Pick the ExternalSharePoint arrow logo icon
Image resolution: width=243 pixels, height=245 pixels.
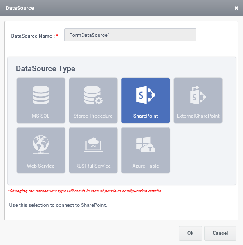click(x=198, y=95)
